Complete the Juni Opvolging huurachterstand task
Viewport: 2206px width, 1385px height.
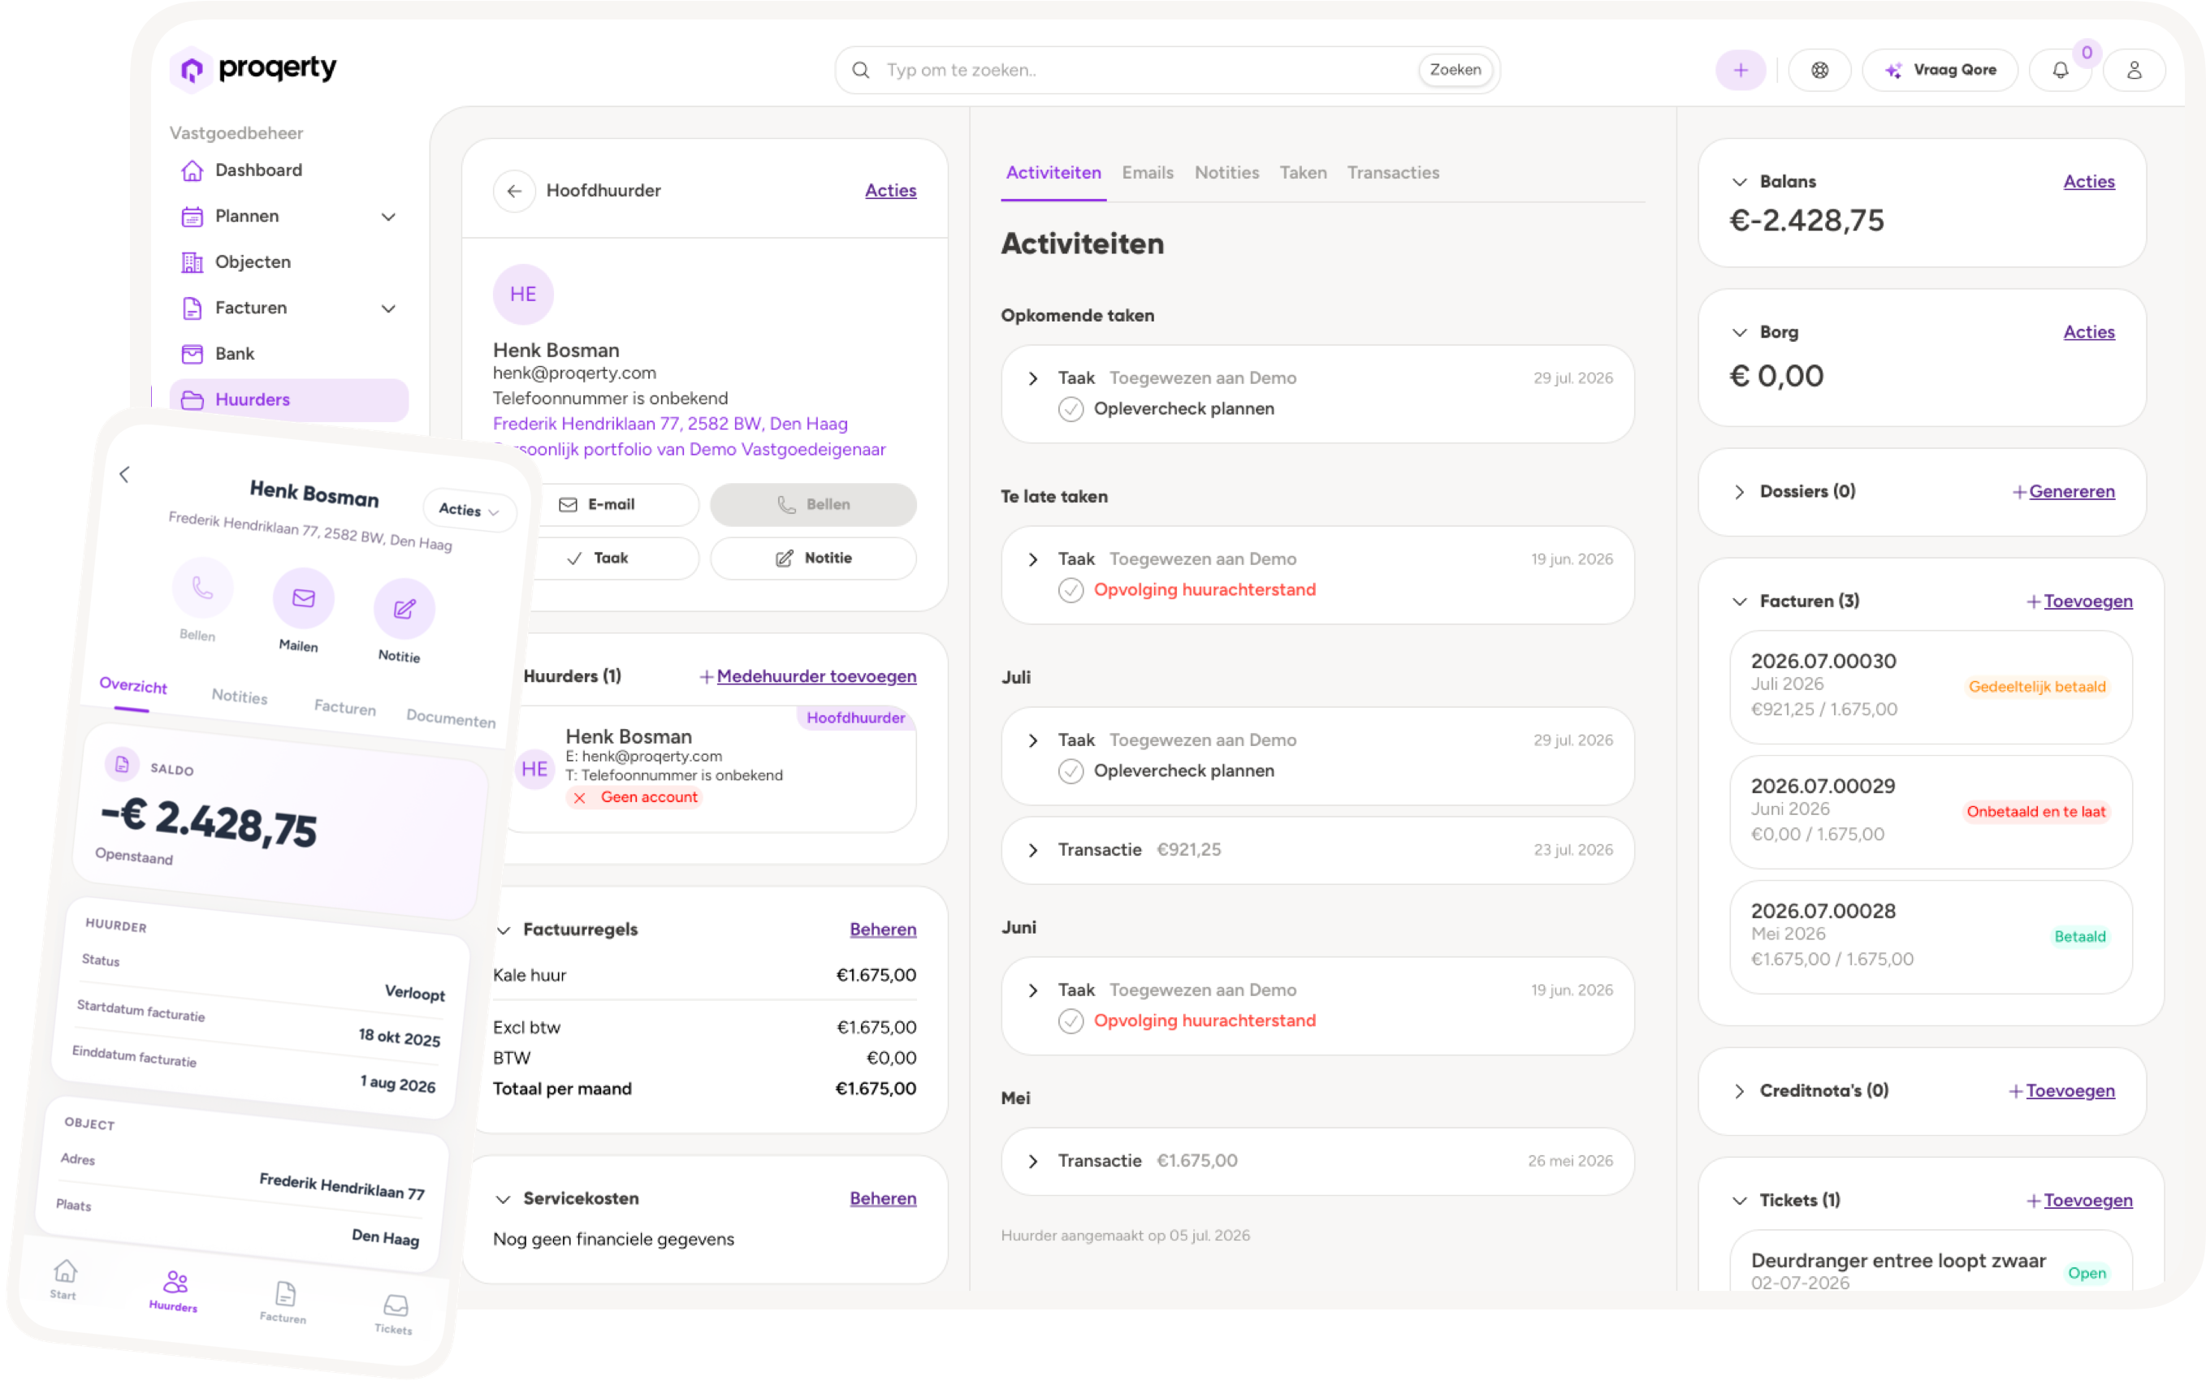tap(1070, 1021)
